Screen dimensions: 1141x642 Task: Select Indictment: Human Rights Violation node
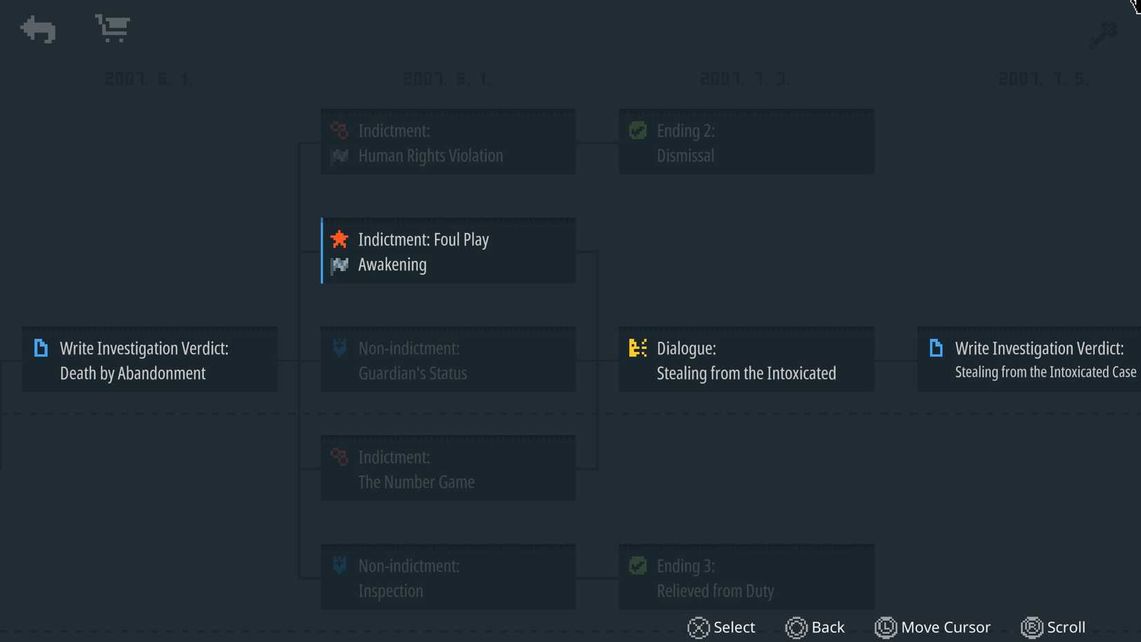point(448,142)
